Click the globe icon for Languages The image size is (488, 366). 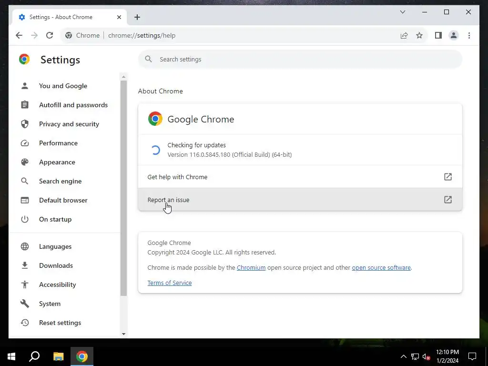pyautogui.click(x=25, y=246)
